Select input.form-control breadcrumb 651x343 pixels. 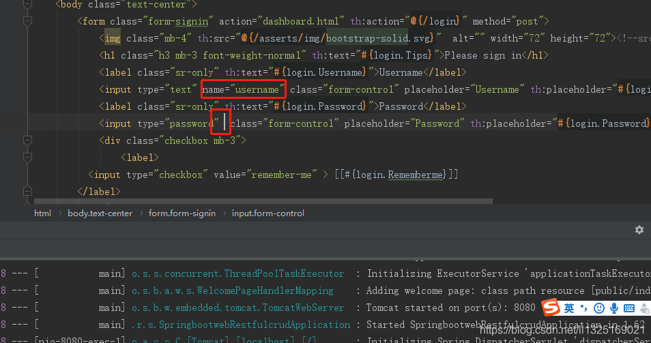click(267, 213)
